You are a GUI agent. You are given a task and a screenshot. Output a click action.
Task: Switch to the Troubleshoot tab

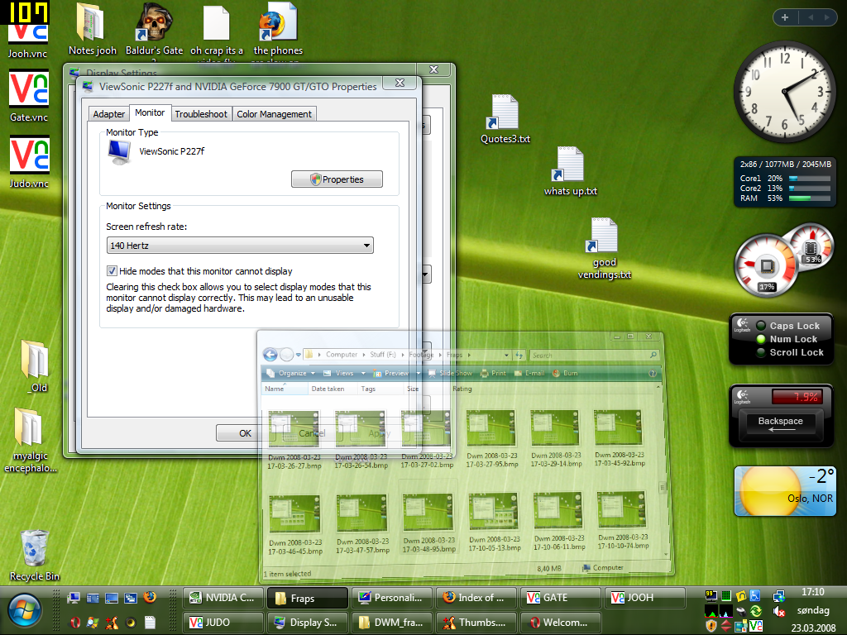pos(201,114)
